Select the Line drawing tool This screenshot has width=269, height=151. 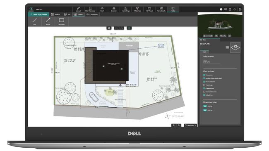(34, 21)
